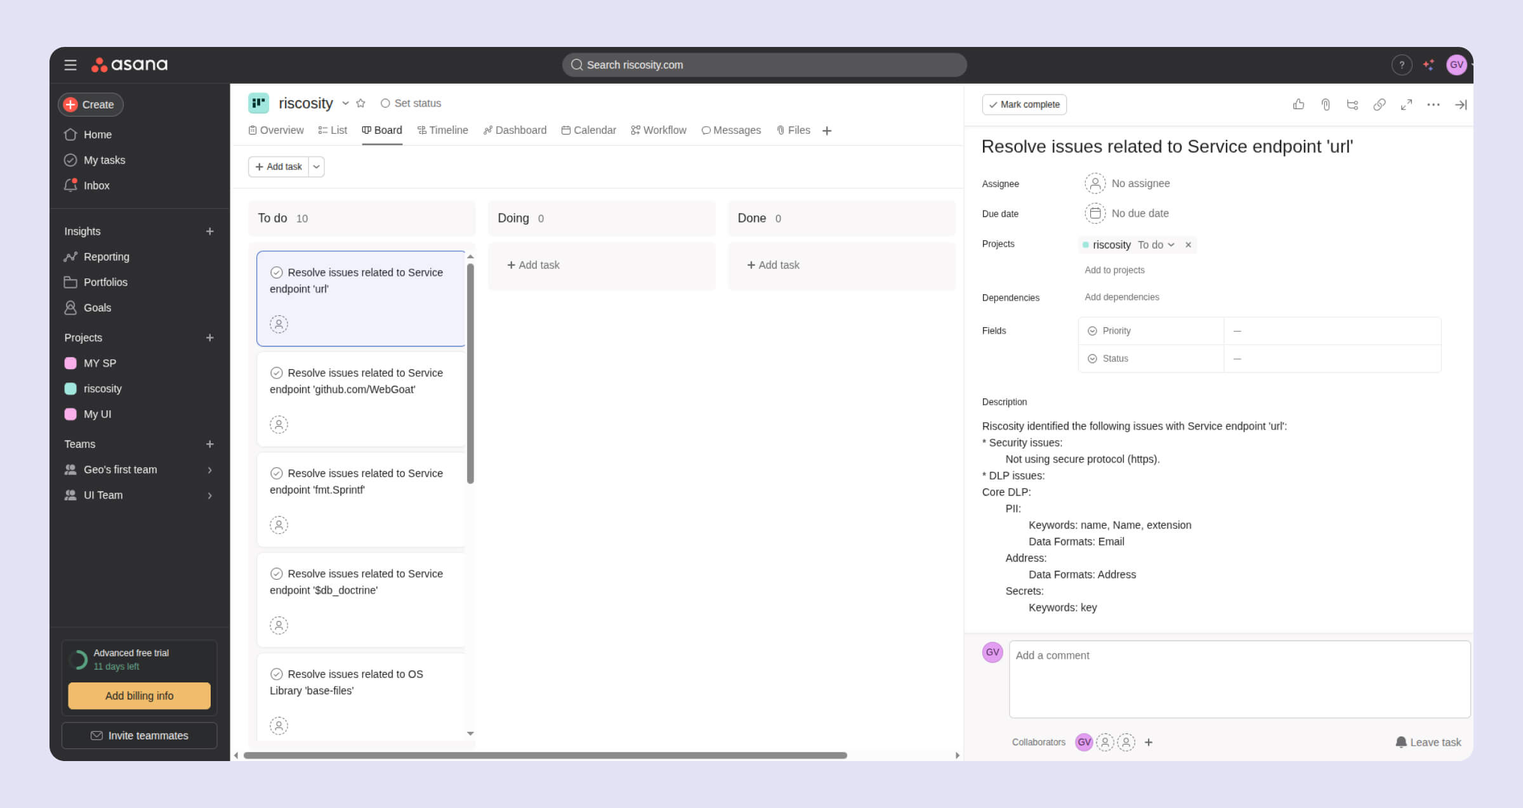Open the Asana AI sparkle icon

(1428, 65)
